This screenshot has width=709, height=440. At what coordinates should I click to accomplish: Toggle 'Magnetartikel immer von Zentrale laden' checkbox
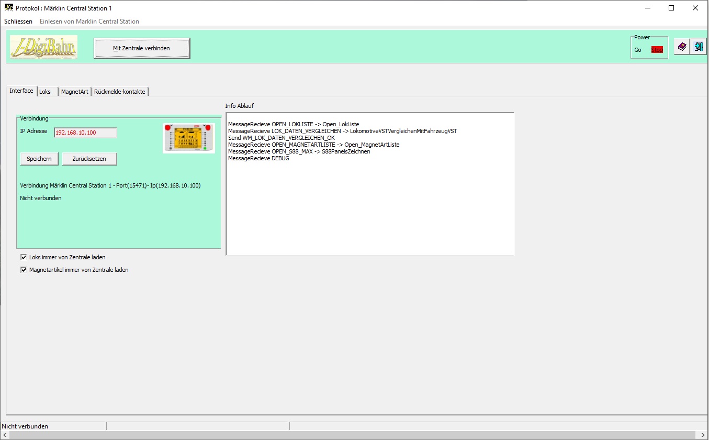24,270
